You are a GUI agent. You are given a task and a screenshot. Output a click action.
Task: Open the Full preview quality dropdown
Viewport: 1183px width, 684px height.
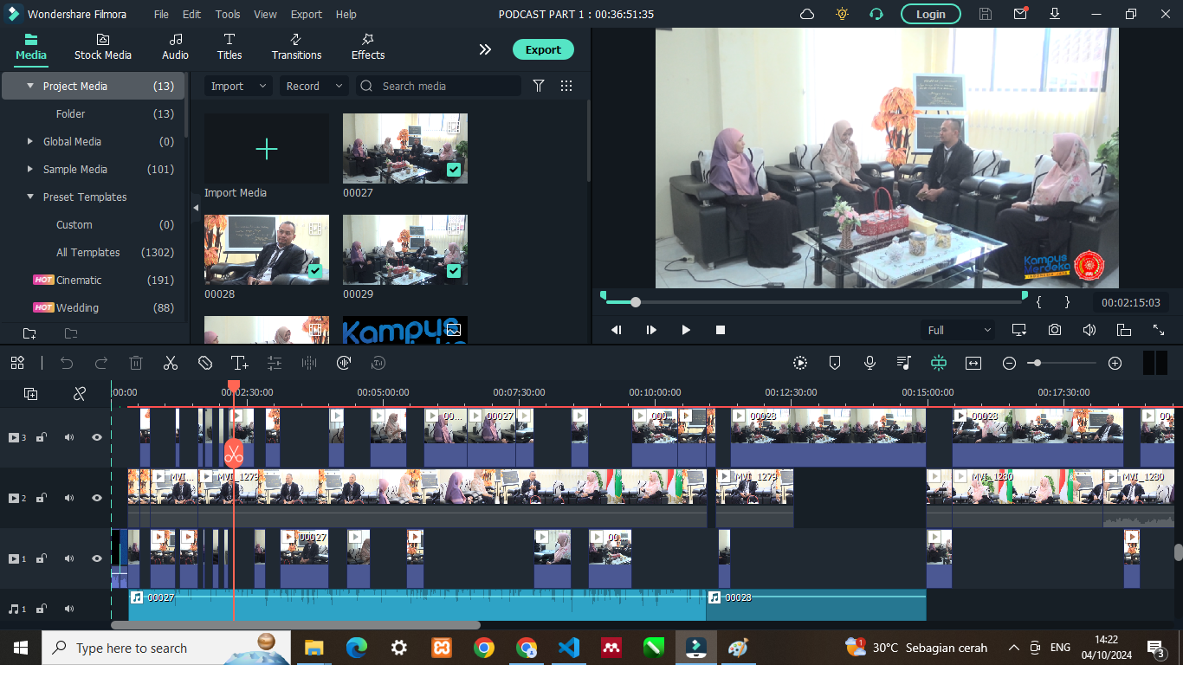958,330
